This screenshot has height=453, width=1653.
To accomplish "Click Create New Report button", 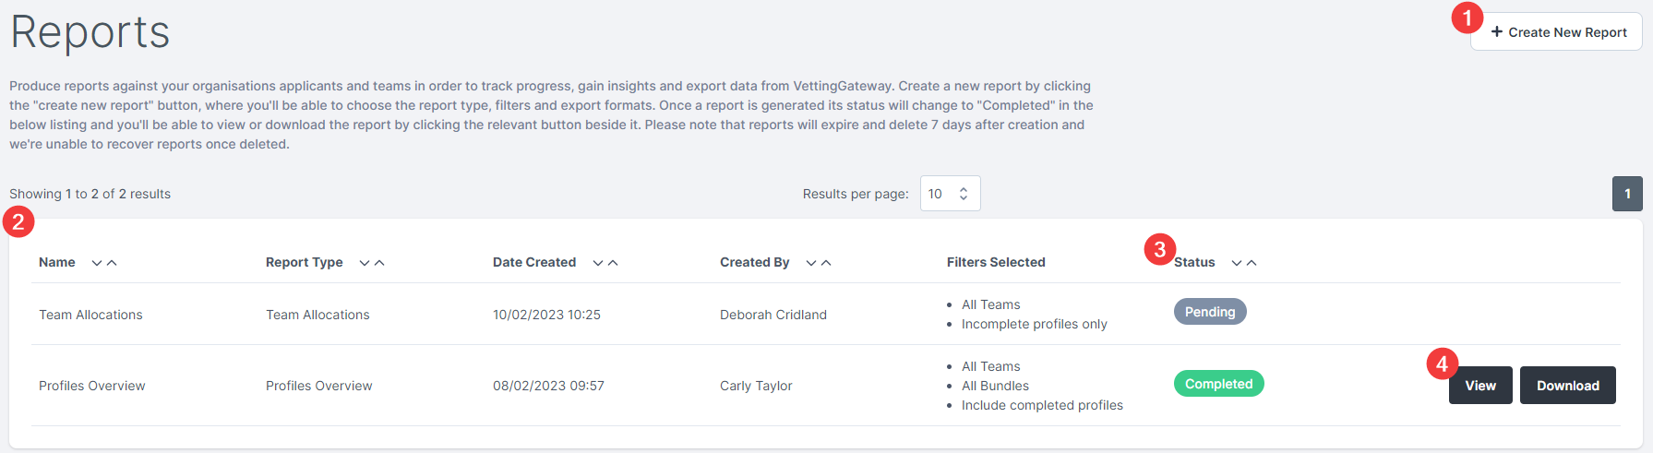I will click(x=1556, y=32).
